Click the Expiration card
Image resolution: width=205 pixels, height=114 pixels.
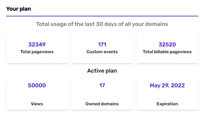(167, 95)
